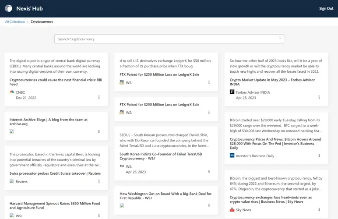
Task: Click the search magnifier icon
Action: point(280,38)
